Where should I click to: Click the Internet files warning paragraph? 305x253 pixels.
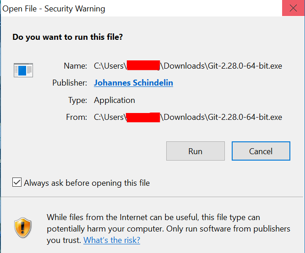[x=168, y=228]
